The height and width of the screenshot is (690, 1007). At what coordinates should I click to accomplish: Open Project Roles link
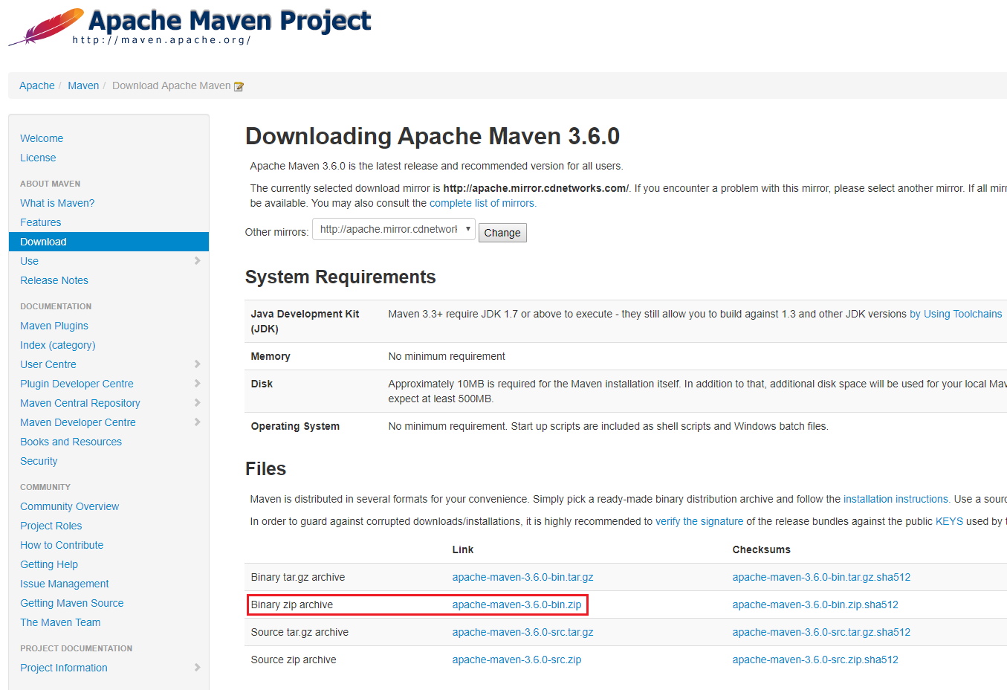51,526
